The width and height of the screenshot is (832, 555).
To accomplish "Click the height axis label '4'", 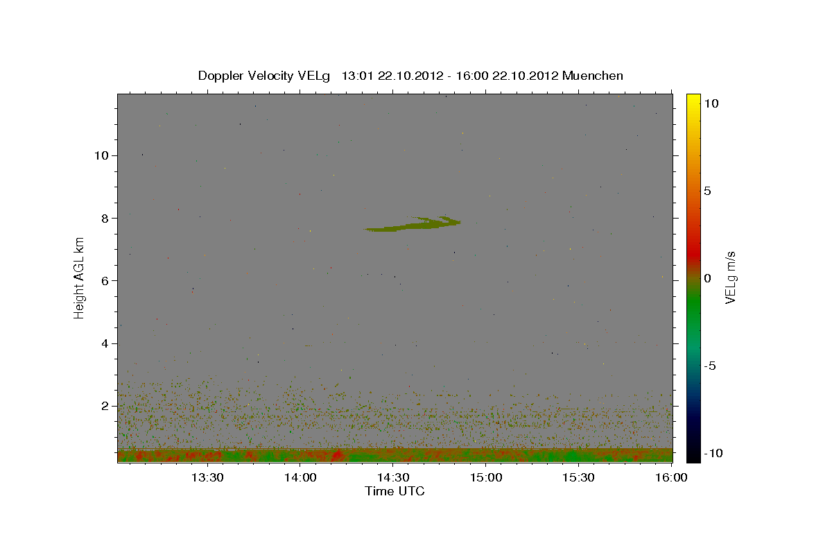I will [x=103, y=343].
